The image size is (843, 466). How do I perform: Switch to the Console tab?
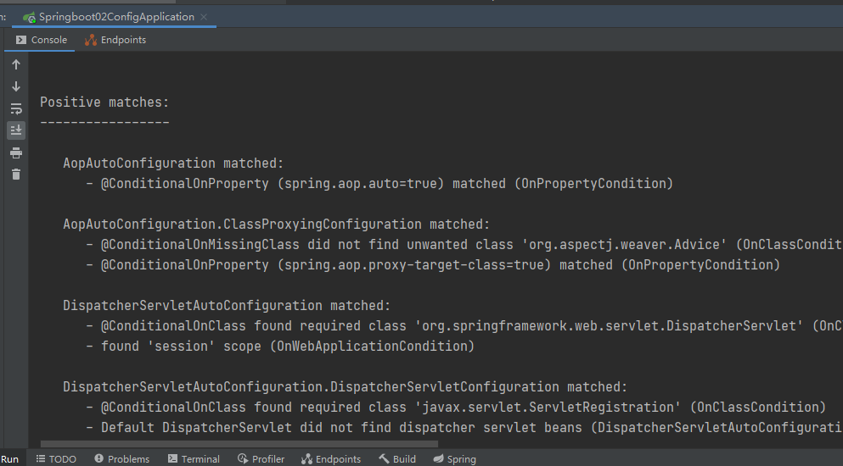click(41, 40)
